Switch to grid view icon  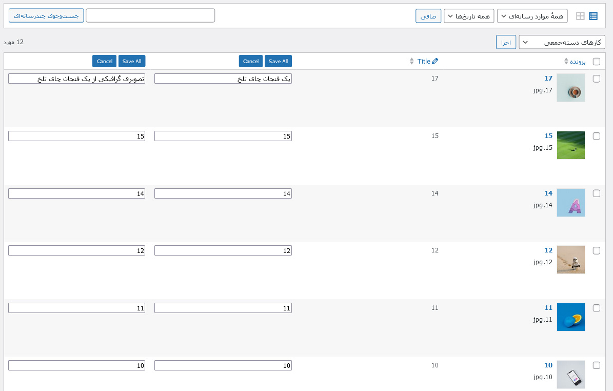coord(580,16)
